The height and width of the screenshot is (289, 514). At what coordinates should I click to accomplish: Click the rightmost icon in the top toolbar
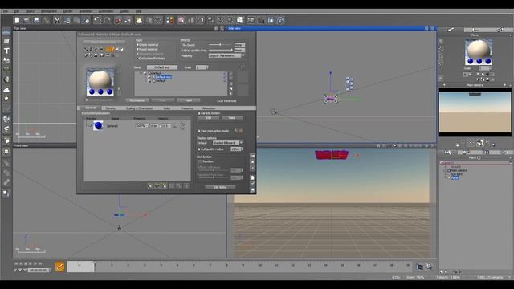click(280, 20)
